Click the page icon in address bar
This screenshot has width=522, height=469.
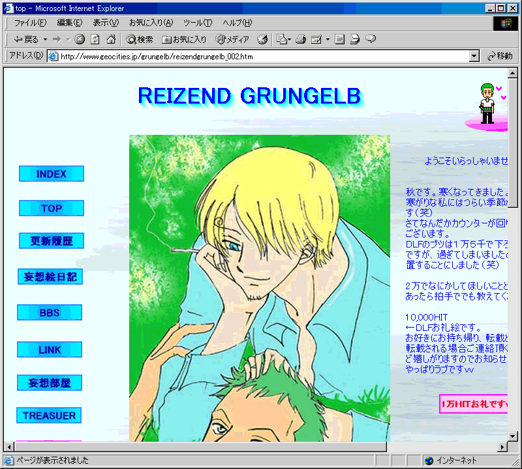[x=54, y=56]
